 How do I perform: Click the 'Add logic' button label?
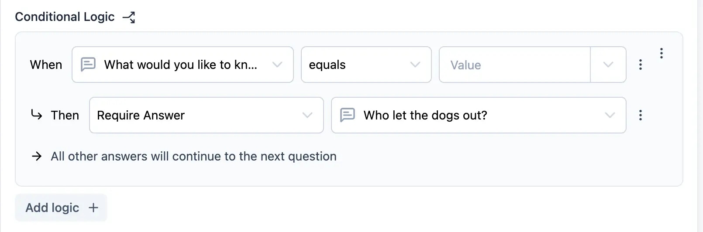(x=52, y=208)
